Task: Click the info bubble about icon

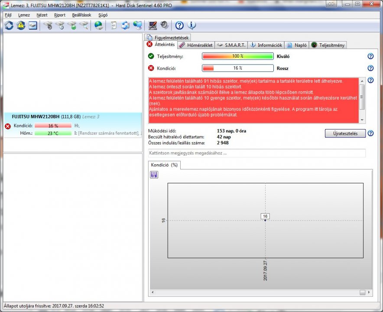Action: click(x=192, y=26)
